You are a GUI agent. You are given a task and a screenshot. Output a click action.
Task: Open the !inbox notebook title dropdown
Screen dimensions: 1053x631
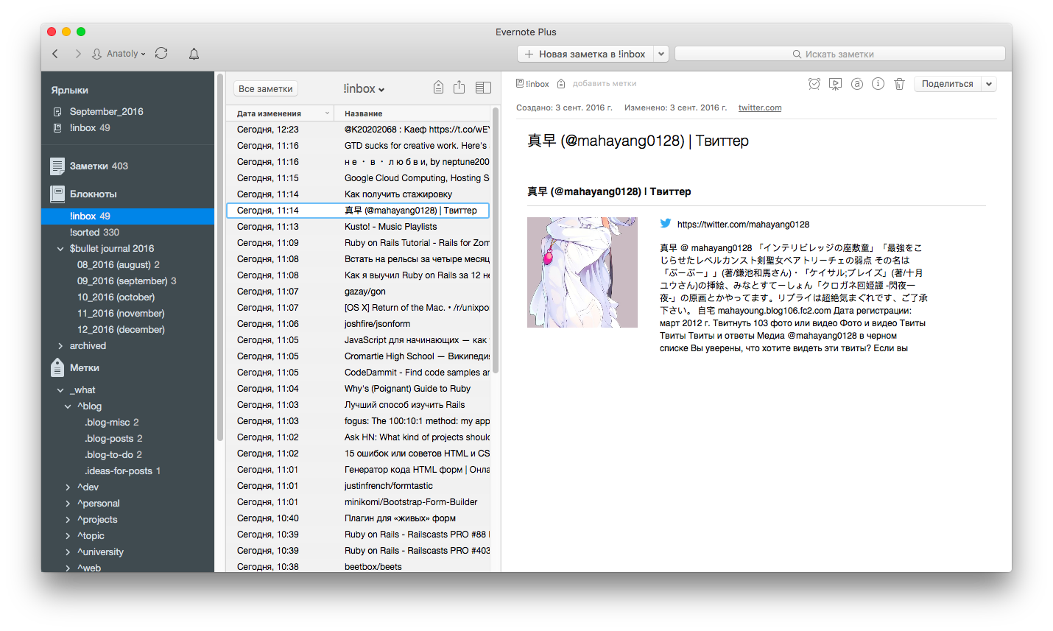[364, 88]
